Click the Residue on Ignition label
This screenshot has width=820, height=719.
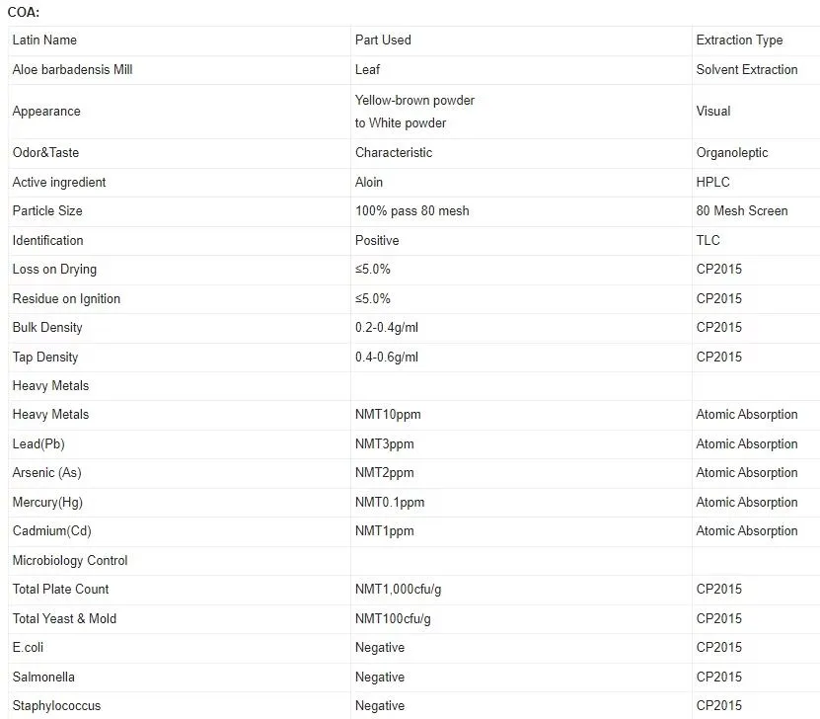(66, 299)
